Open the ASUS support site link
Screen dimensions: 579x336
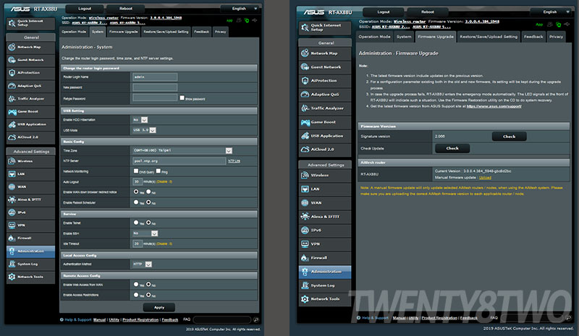494,106
